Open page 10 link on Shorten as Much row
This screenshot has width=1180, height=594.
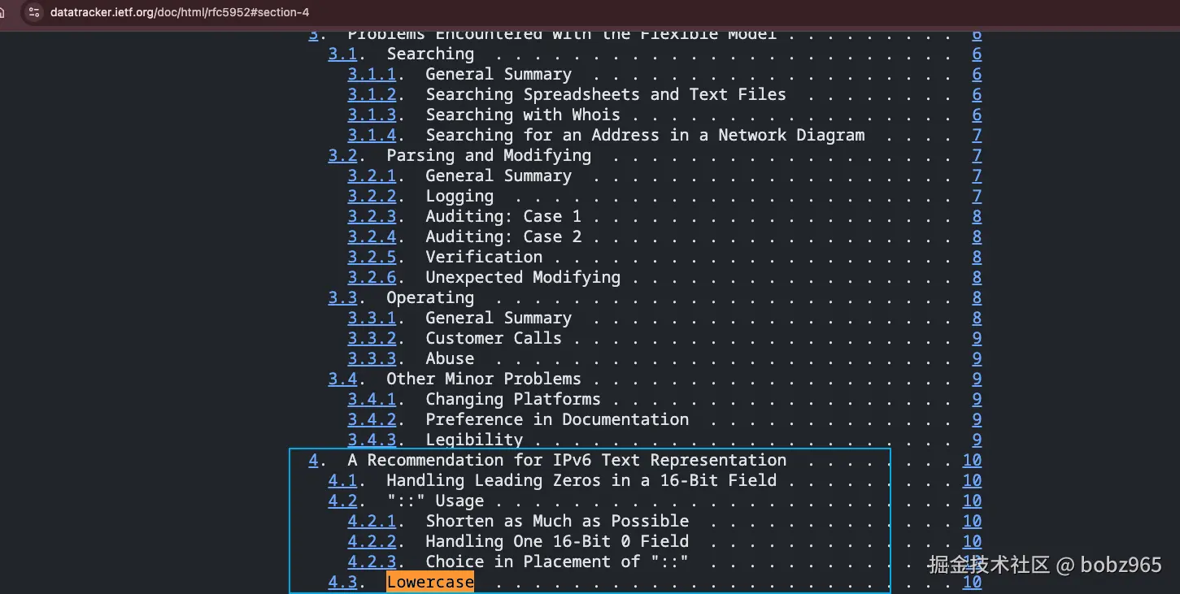tap(972, 522)
